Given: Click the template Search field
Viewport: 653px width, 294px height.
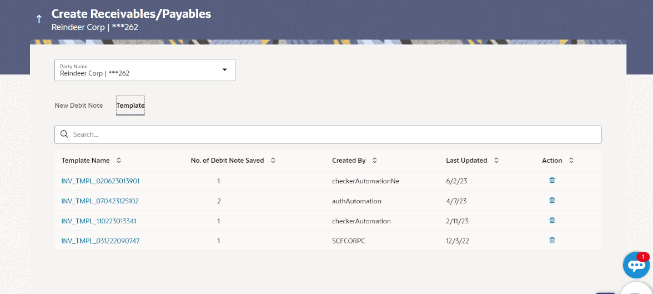Looking at the screenshot, I should tap(328, 134).
